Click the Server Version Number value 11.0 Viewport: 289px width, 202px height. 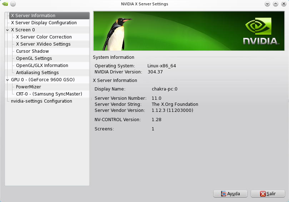click(x=156, y=98)
